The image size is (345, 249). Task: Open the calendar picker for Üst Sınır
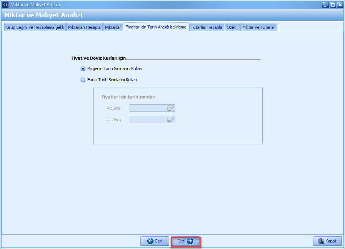pyautogui.click(x=171, y=120)
